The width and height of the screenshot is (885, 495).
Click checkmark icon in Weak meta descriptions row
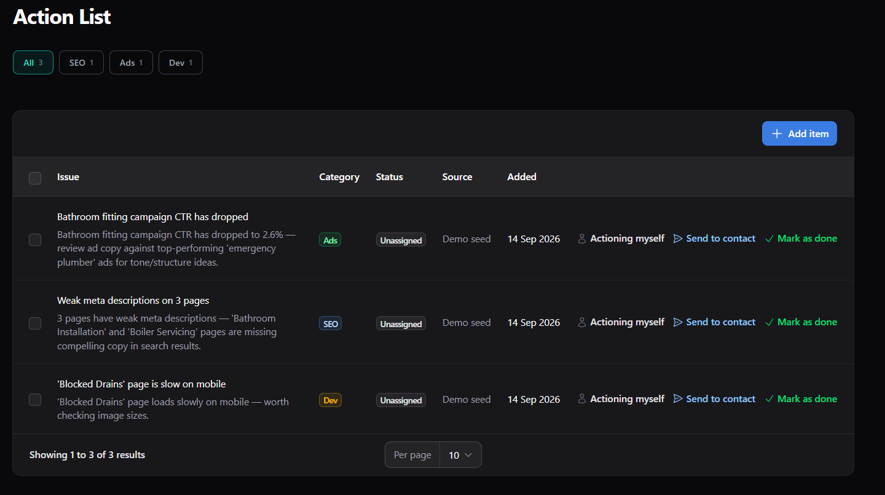pos(769,322)
